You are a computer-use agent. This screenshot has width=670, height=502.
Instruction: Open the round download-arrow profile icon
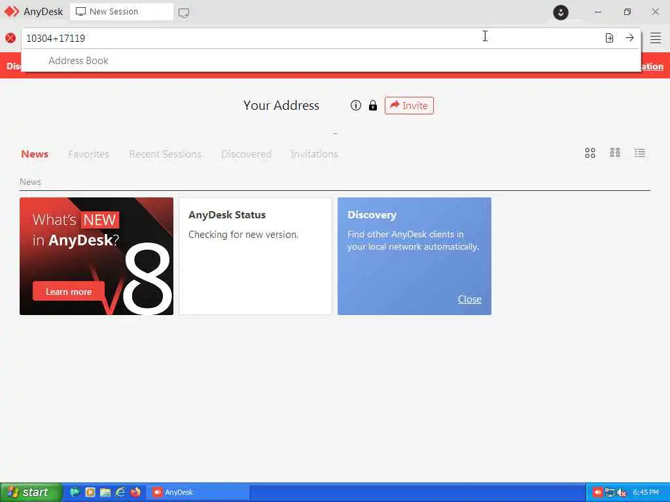coord(561,12)
